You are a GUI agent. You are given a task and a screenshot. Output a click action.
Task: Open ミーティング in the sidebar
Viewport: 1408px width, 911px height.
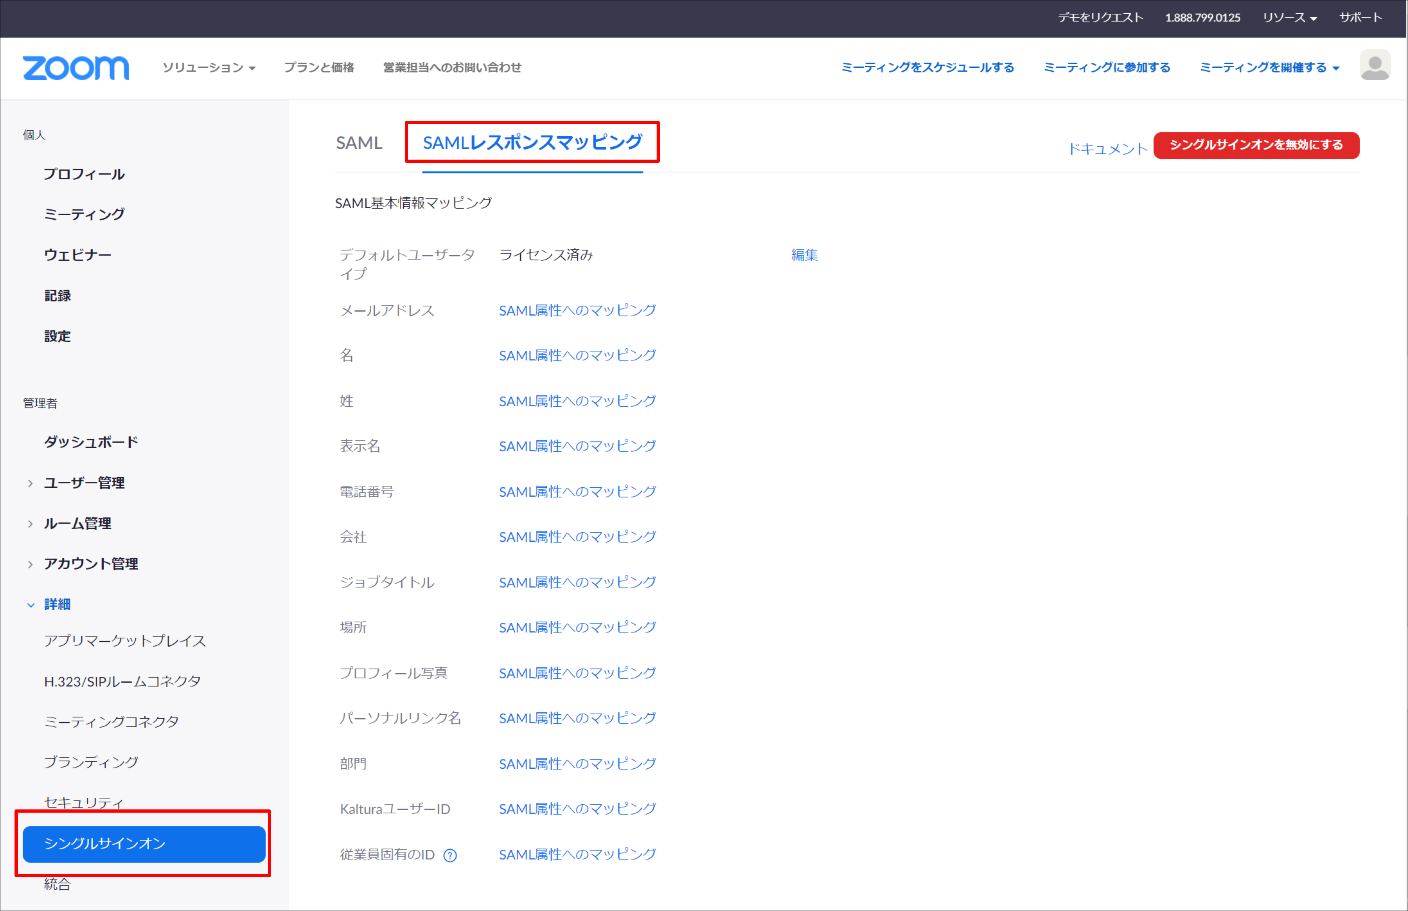(84, 214)
